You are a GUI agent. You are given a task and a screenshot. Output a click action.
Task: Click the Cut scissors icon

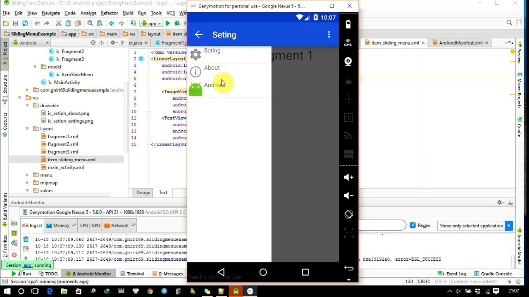tap(58, 24)
